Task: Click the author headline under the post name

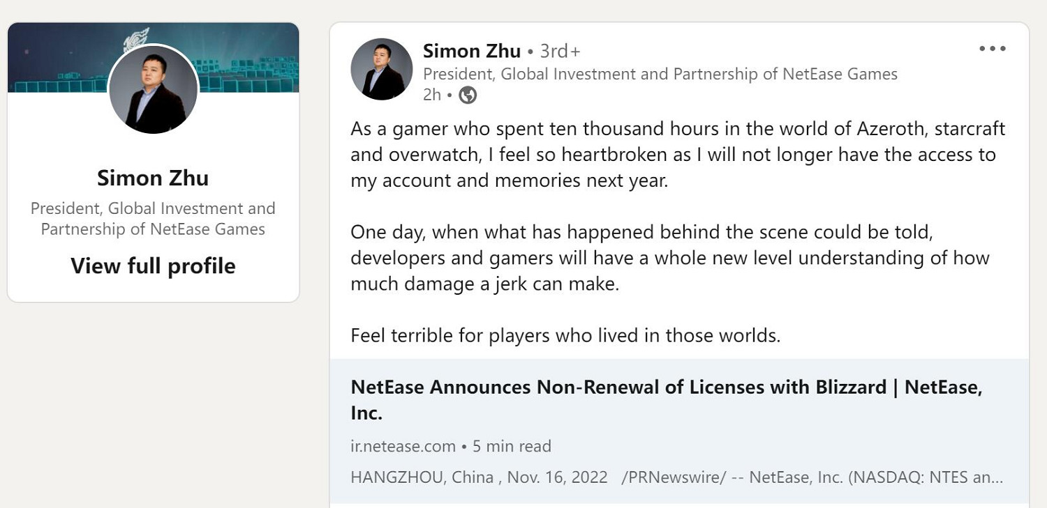Action: 660,74
